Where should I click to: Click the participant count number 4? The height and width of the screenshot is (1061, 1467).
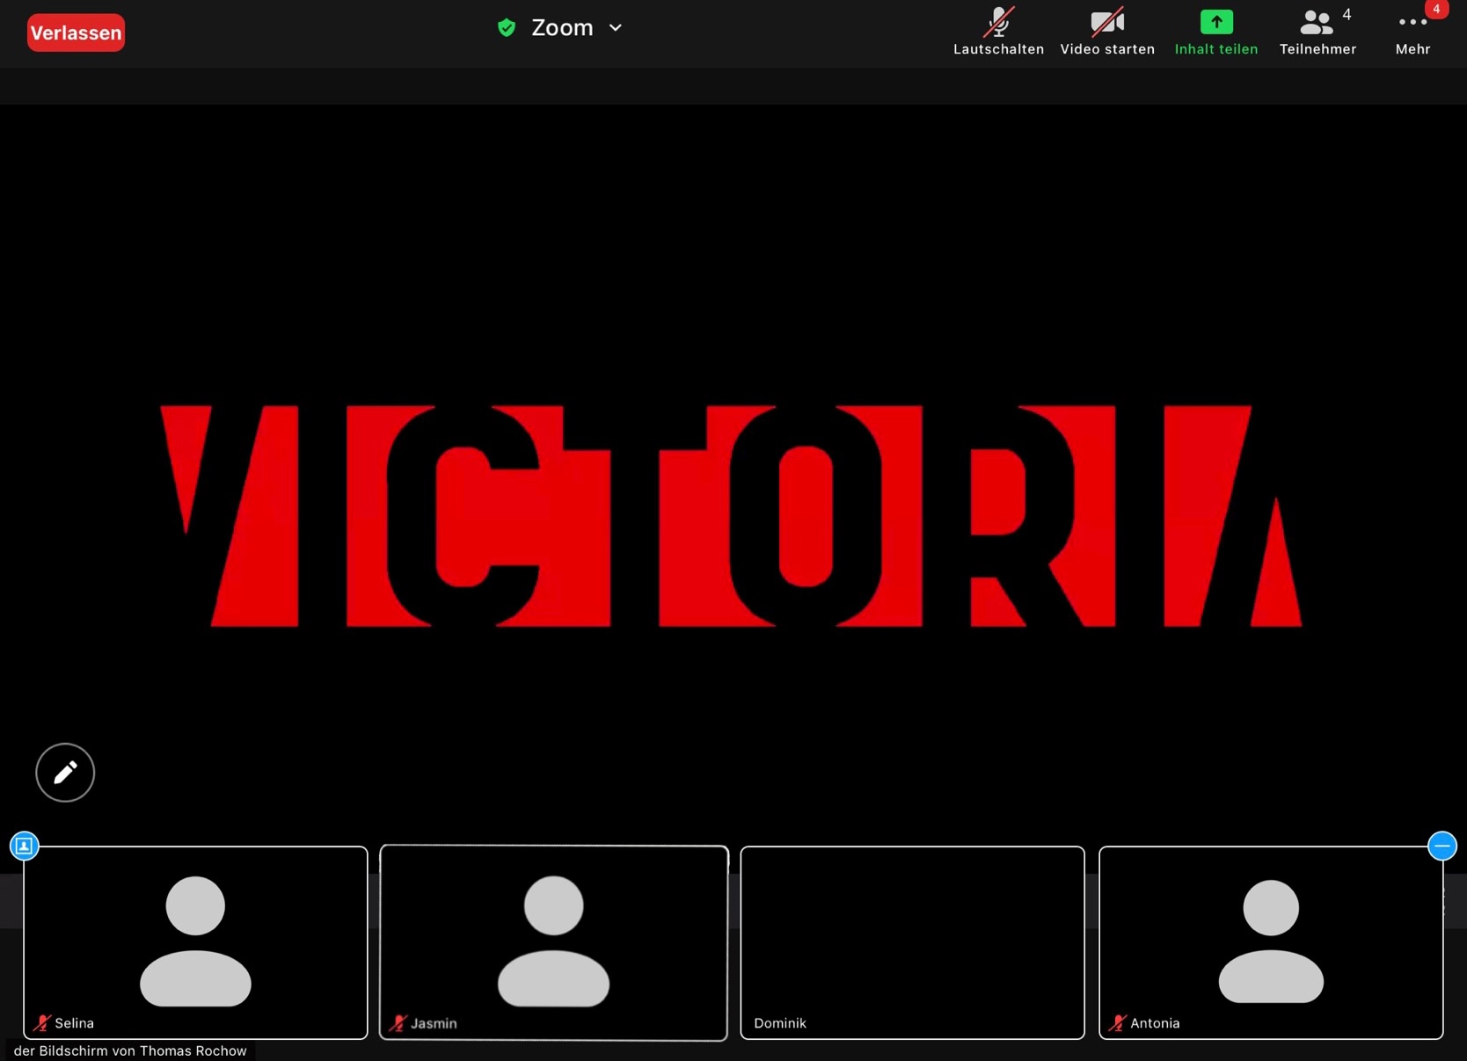[x=1347, y=15]
